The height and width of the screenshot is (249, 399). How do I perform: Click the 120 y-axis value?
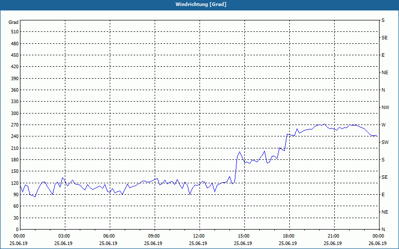(x=15, y=183)
